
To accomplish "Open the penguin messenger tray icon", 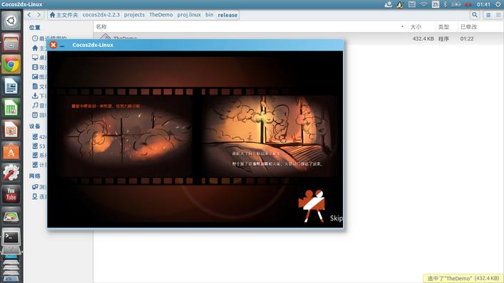I will (x=400, y=4).
